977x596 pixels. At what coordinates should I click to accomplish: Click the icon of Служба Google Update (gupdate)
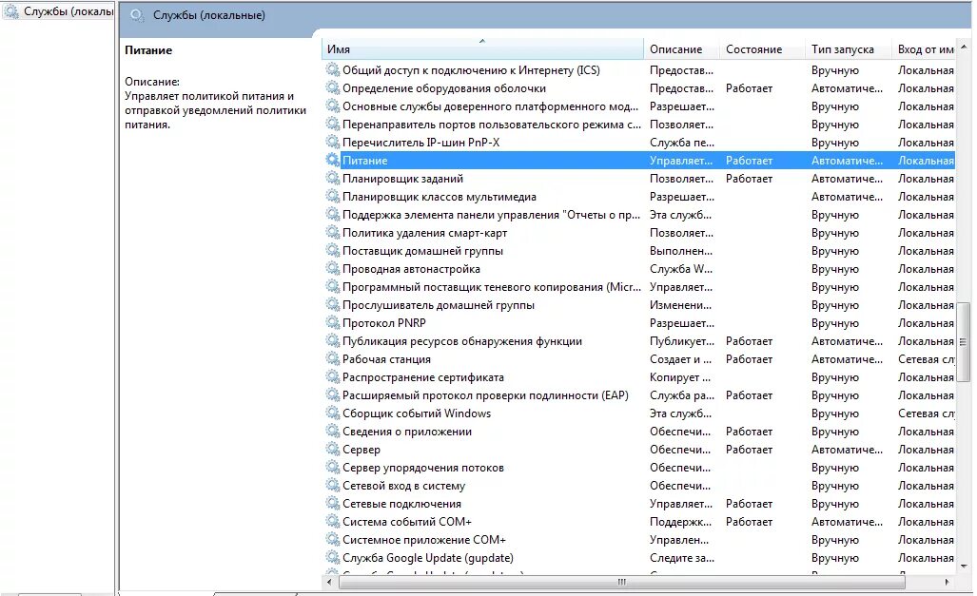333,557
